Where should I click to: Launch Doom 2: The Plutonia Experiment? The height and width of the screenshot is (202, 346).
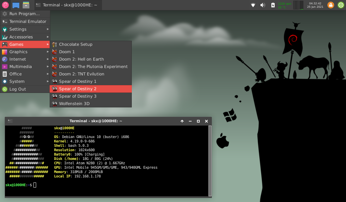coord(91,66)
